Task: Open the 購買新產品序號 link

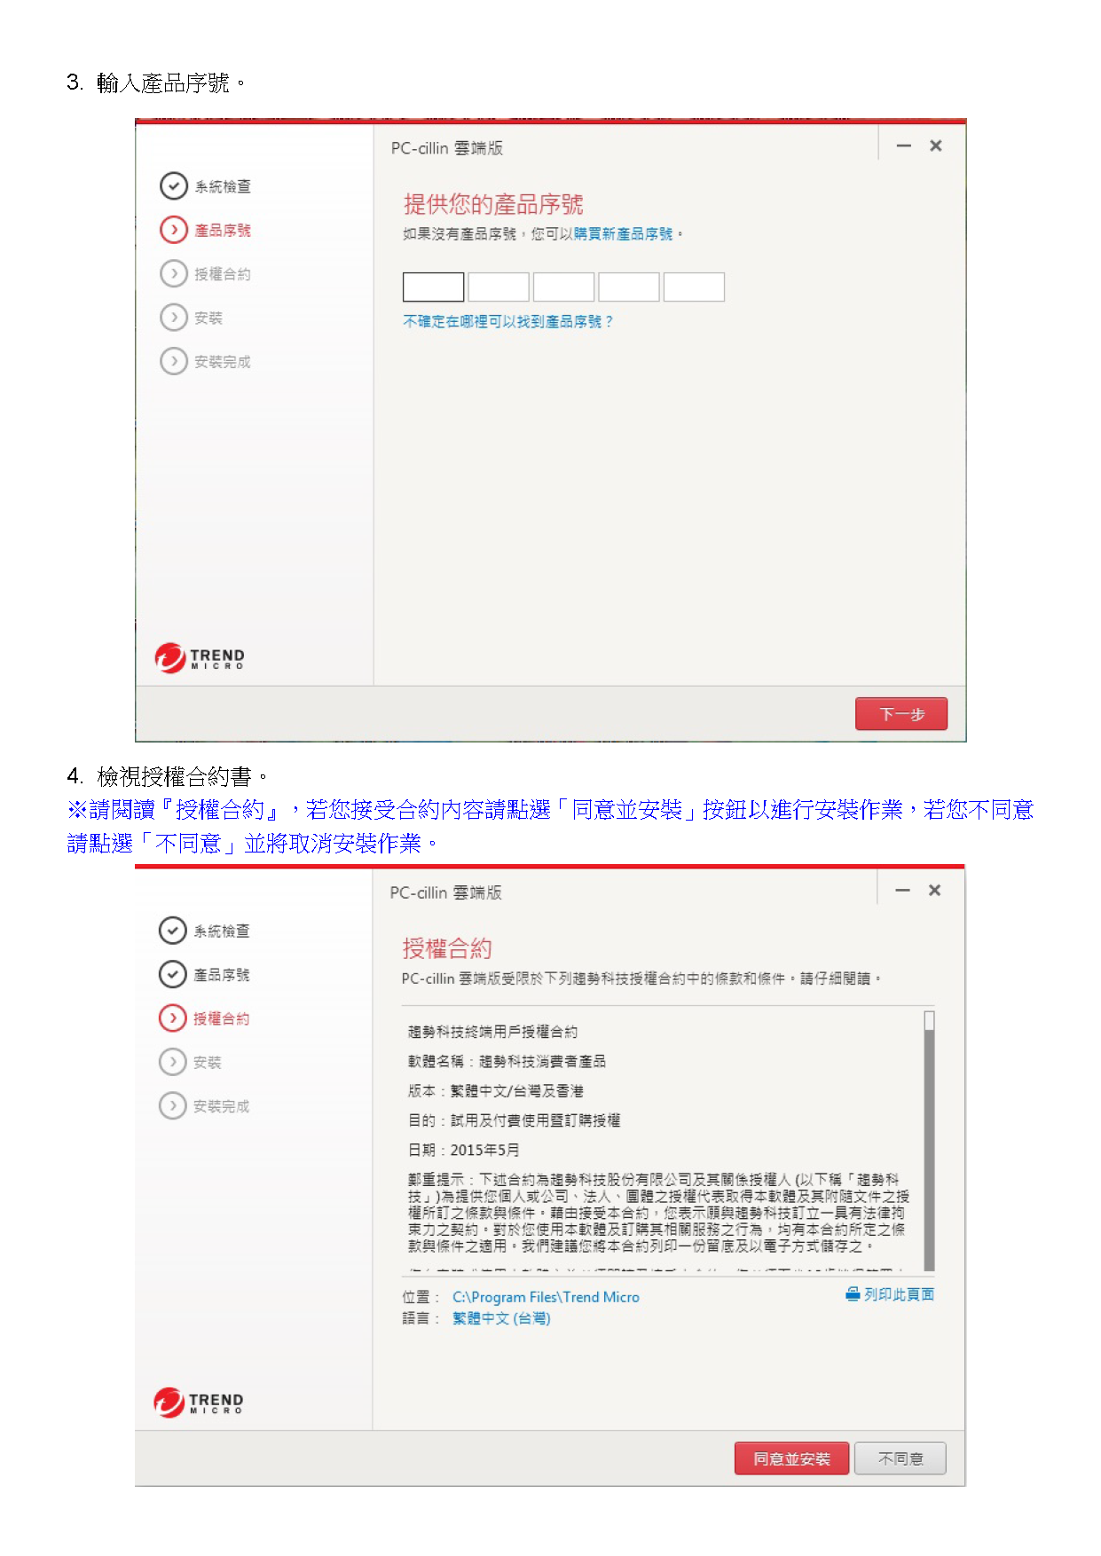Action: point(623,234)
